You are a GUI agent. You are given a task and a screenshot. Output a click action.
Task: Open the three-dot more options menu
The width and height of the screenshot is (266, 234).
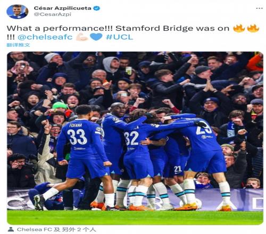tap(259, 9)
